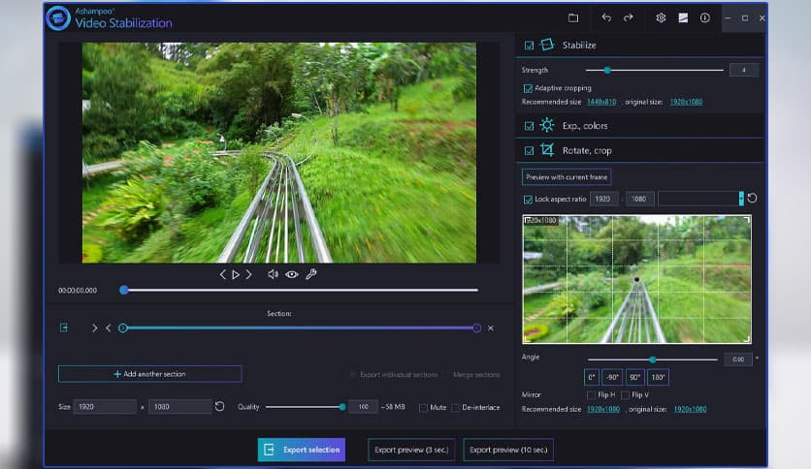
Task: Enable the Flip H checkbox
Action: (x=591, y=395)
